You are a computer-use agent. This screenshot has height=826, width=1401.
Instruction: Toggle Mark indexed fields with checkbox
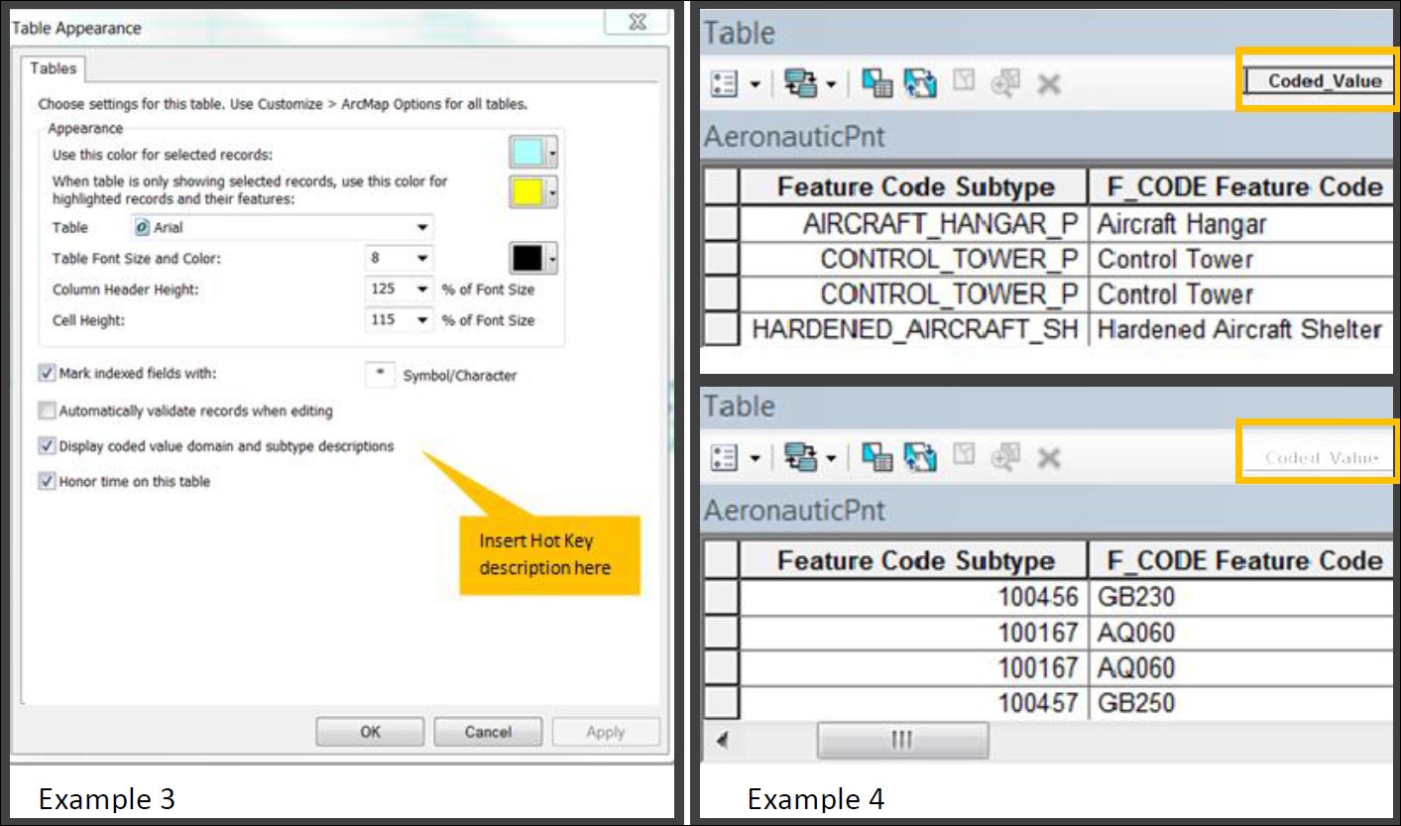47,374
